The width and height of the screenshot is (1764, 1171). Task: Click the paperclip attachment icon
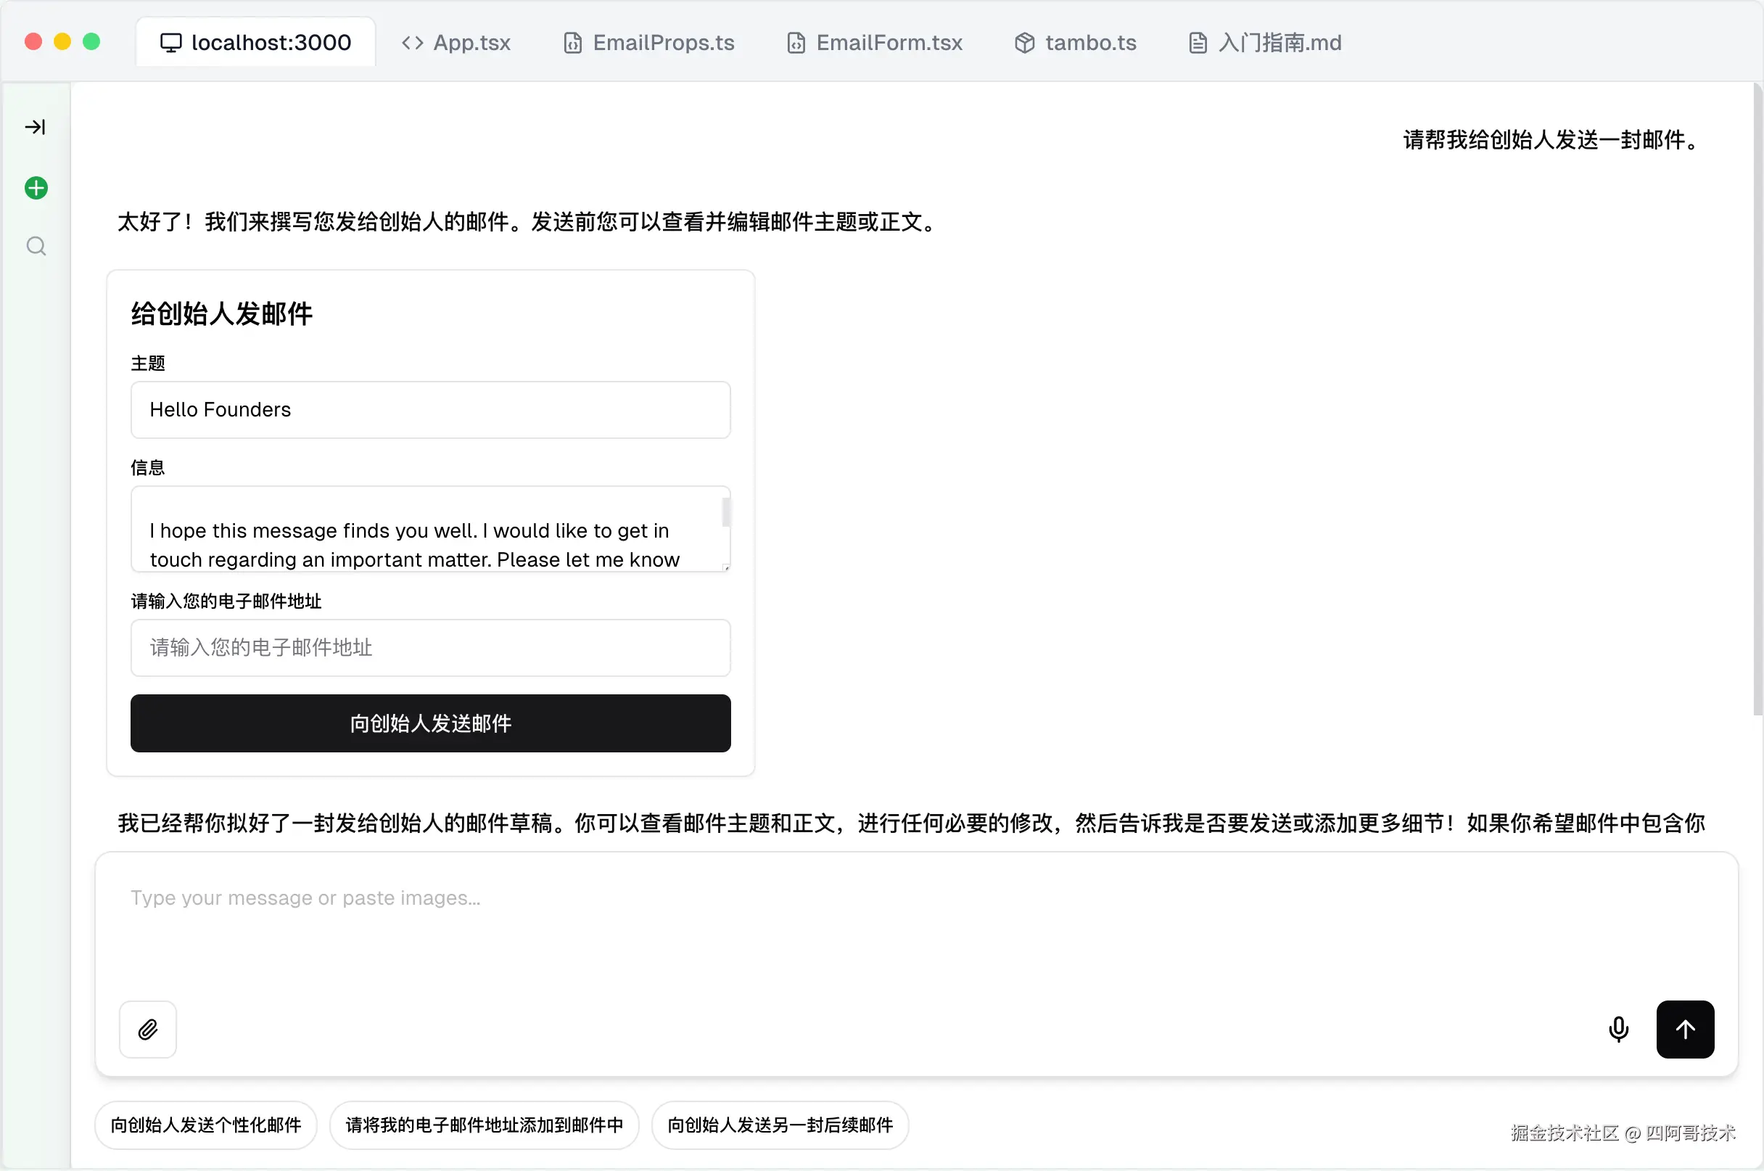[x=148, y=1029]
